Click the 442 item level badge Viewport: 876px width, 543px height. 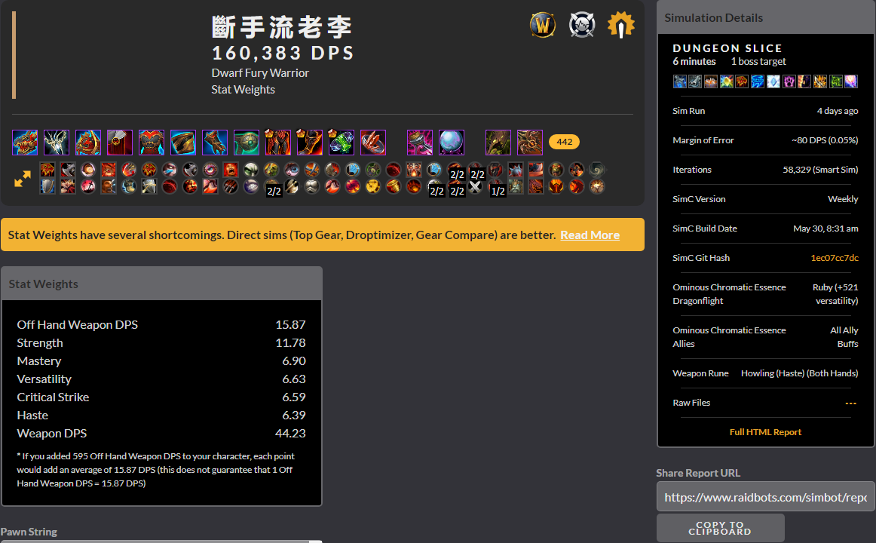point(564,142)
